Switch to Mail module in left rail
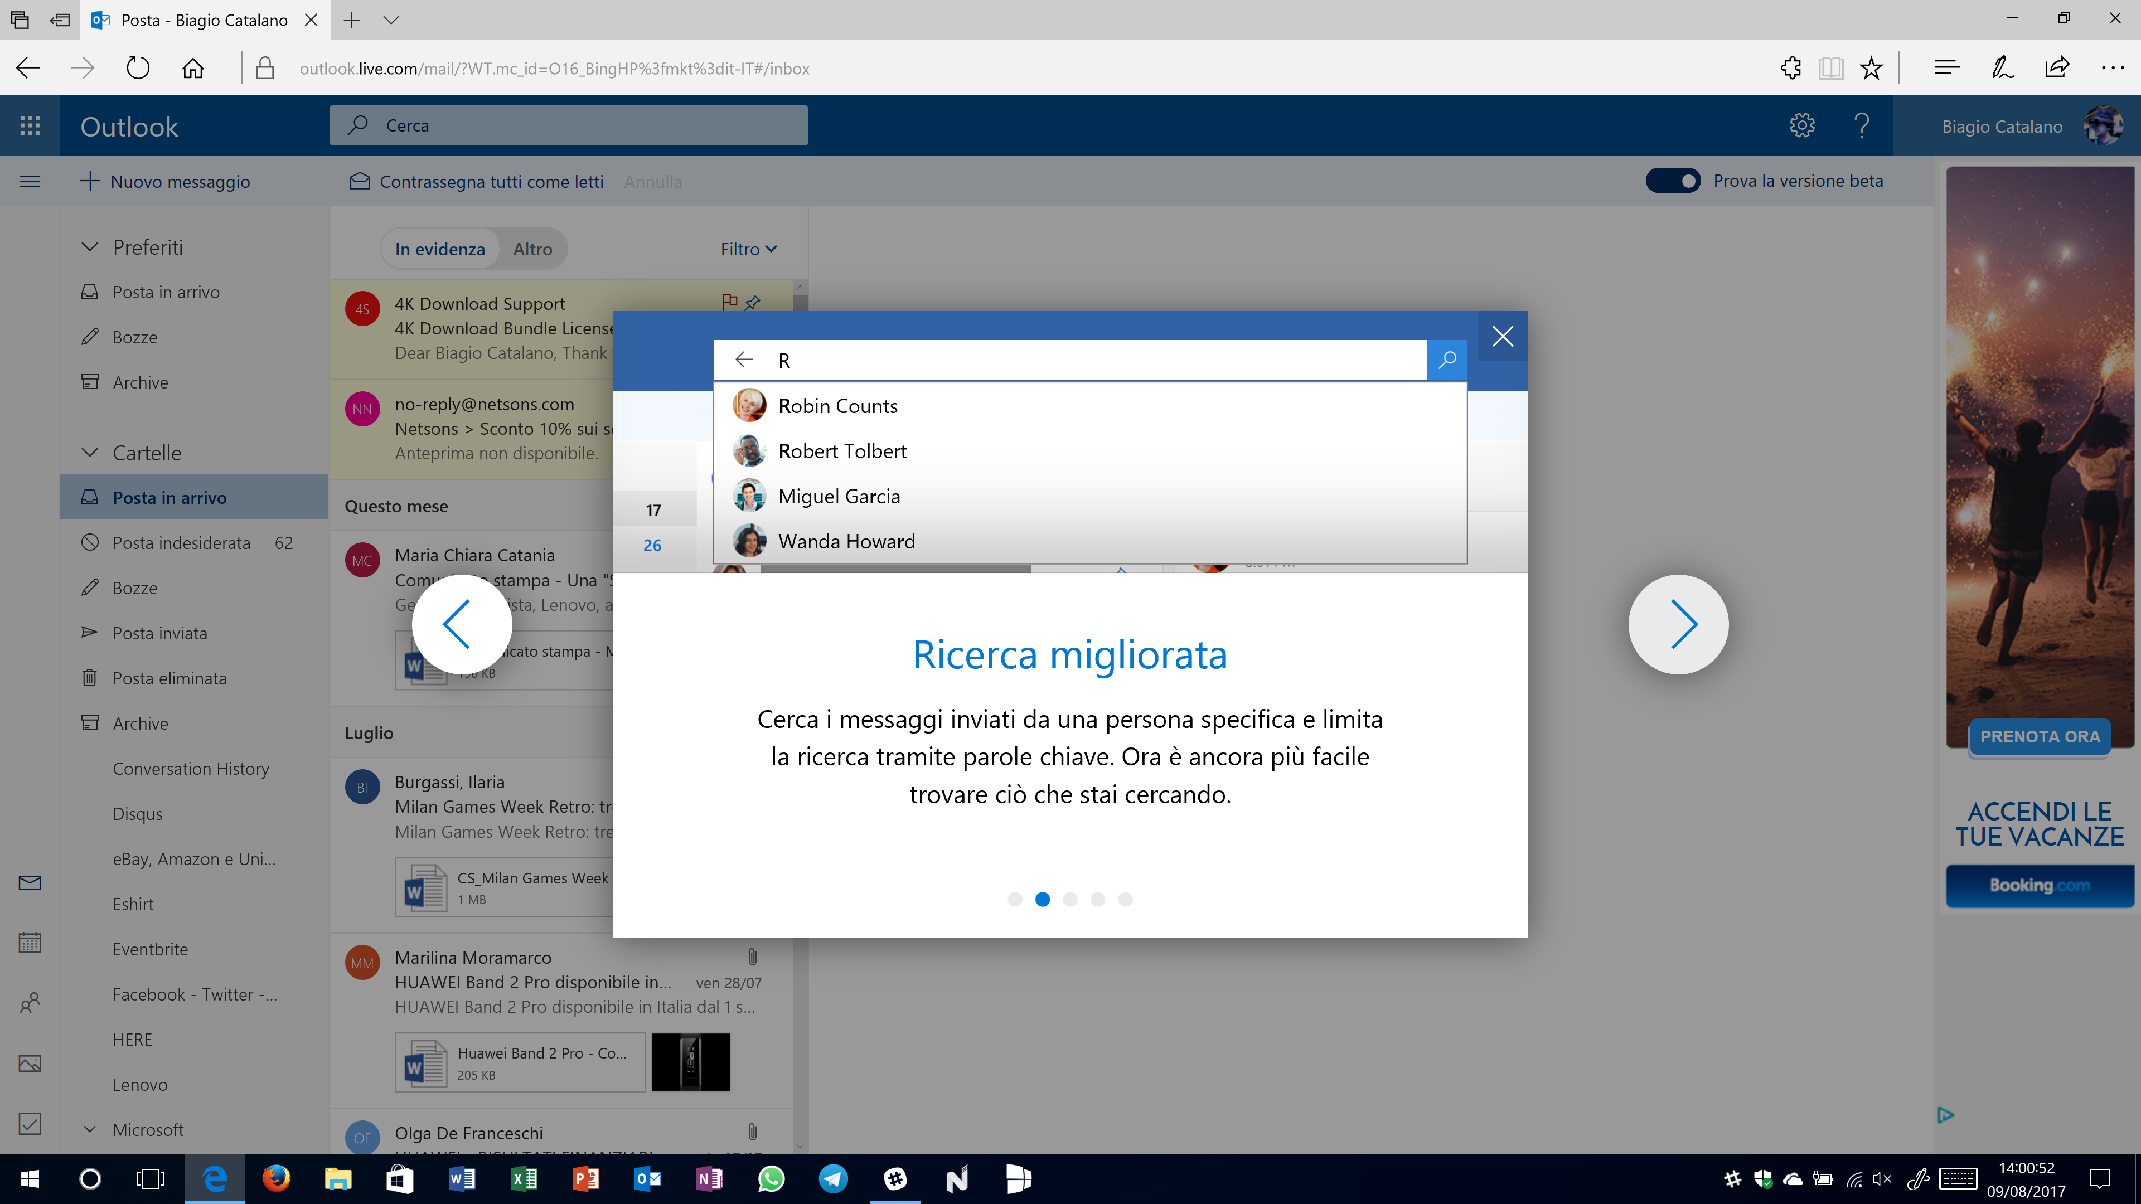Screen dimensions: 2141x1204 [30, 882]
